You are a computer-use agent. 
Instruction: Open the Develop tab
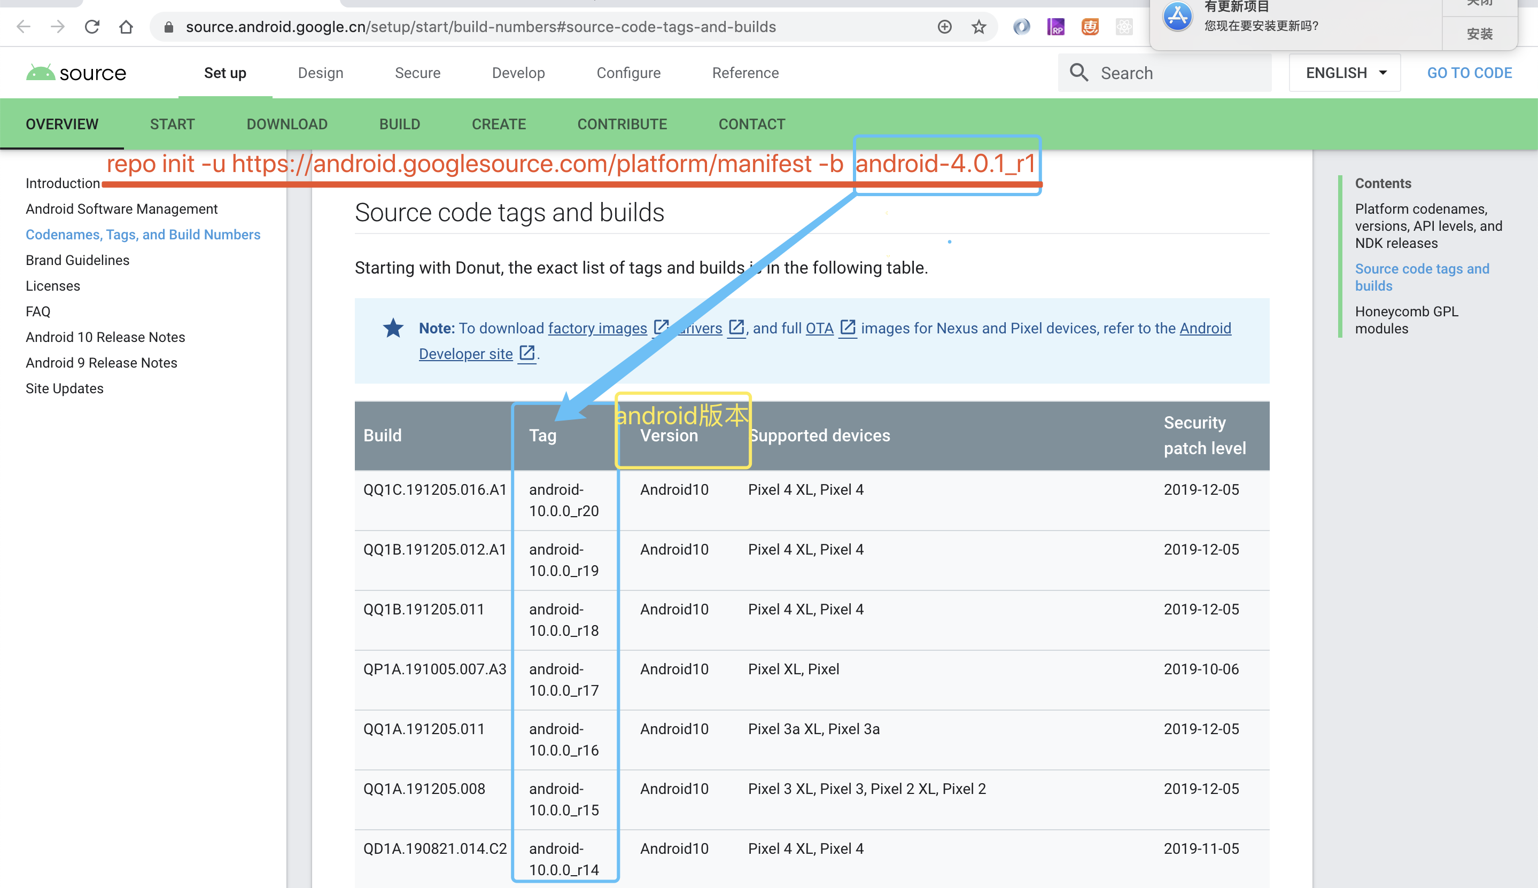coord(518,73)
